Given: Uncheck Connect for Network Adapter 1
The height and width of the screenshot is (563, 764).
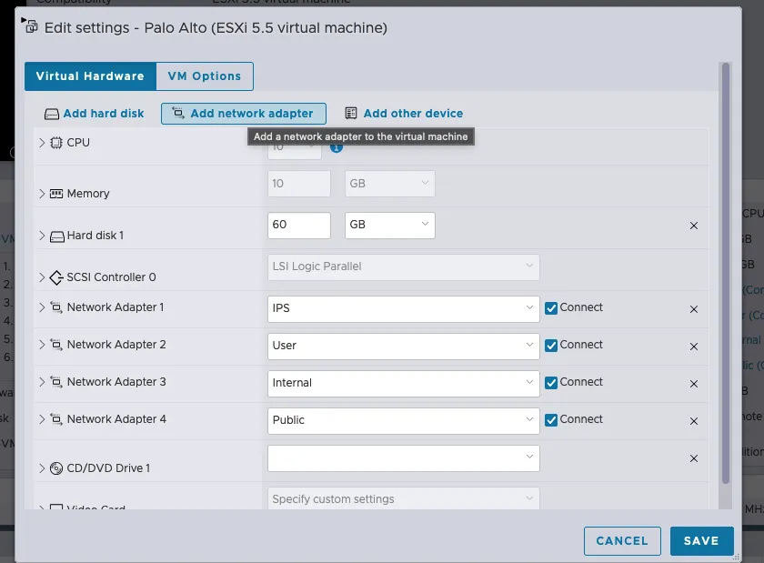Looking at the screenshot, I should click(551, 308).
